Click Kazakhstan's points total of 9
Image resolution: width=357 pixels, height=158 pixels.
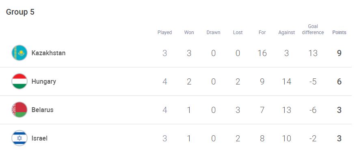click(x=339, y=53)
